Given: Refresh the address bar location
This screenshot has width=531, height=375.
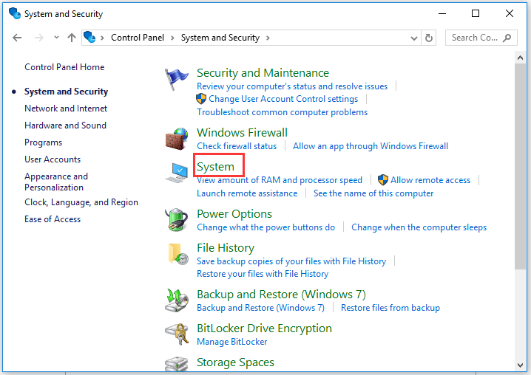Looking at the screenshot, I should point(429,38).
